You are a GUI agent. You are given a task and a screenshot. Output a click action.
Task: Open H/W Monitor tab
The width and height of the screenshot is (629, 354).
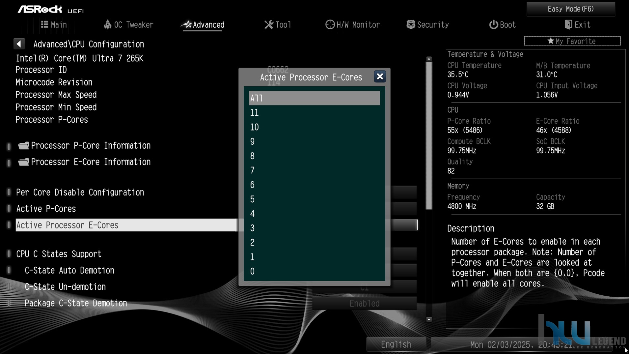(352, 25)
